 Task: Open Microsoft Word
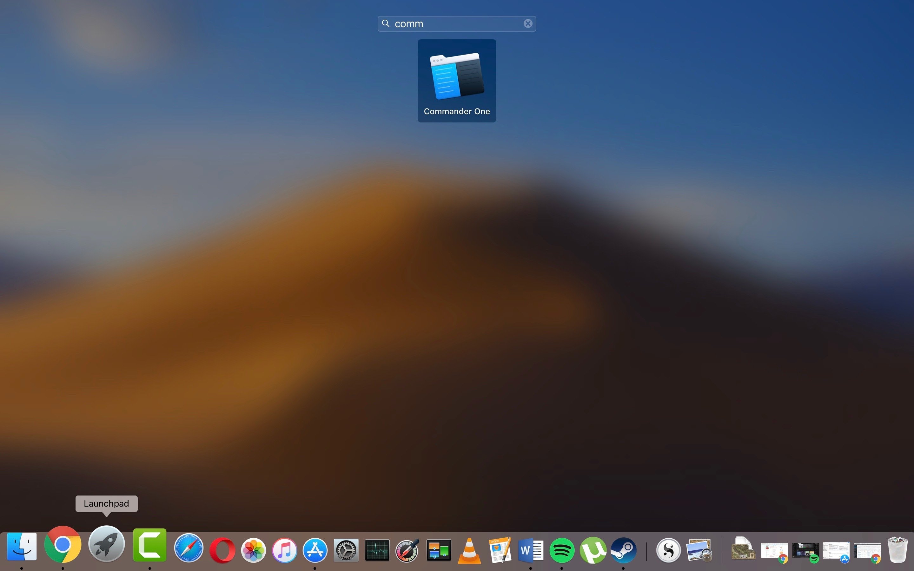pyautogui.click(x=531, y=550)
